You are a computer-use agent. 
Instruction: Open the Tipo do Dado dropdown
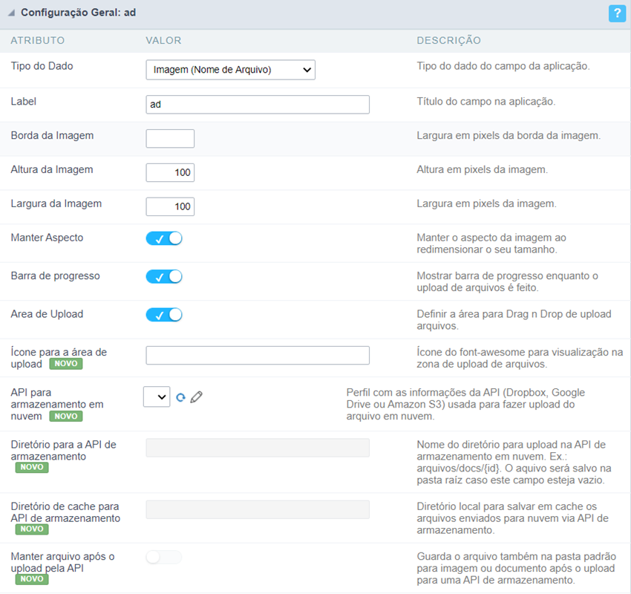pyautogui.click(x=230, y=70)
